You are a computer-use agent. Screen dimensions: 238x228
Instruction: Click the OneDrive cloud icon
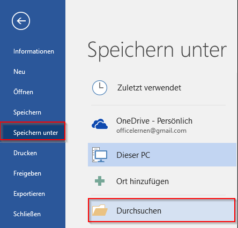100,124
